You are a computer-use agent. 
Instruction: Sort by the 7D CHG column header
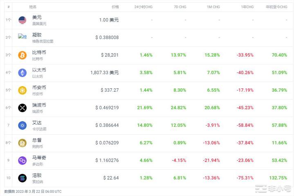[x=180, y=7]
